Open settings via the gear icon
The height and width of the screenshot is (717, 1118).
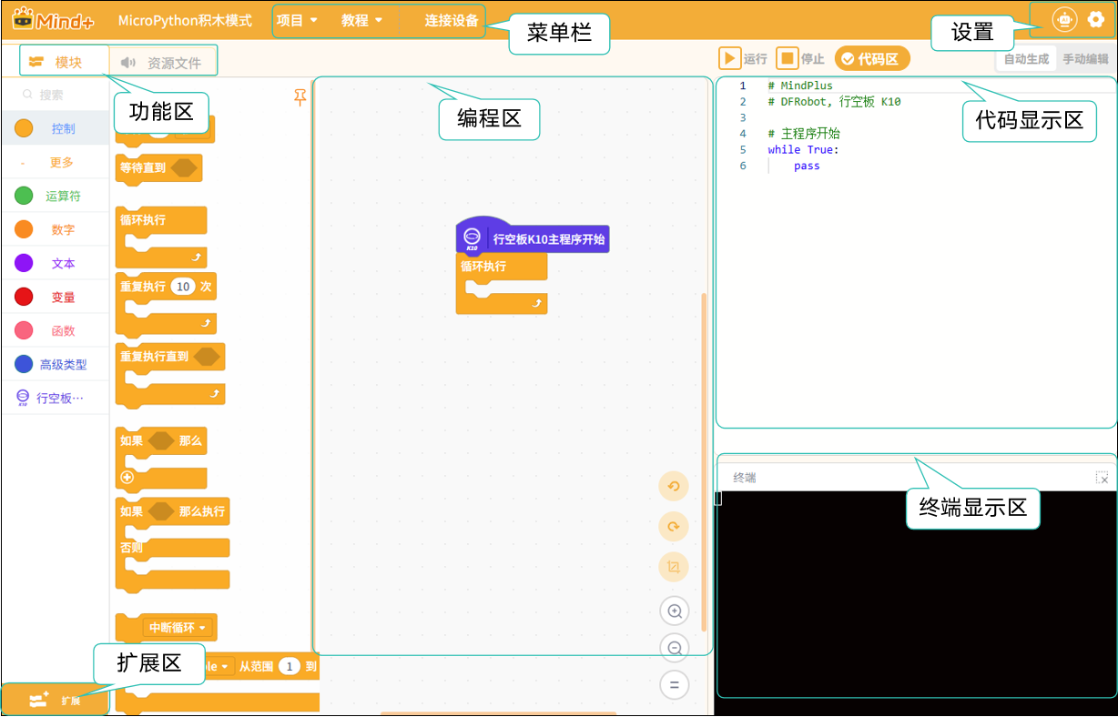pos(1096,19)
